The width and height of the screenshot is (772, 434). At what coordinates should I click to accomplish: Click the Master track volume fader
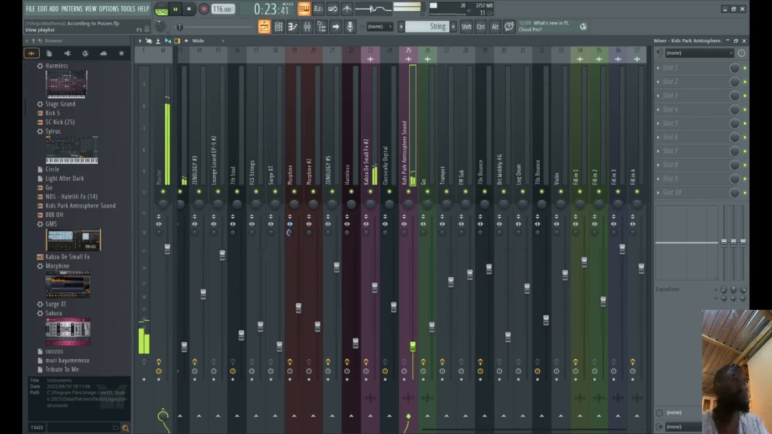tap(167, 248)
